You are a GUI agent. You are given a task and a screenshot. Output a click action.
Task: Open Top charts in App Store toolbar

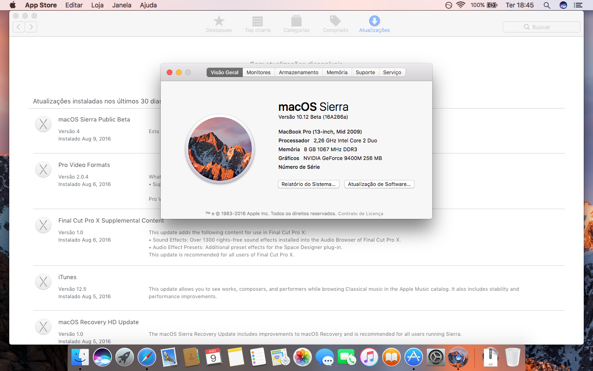click(258, 24)
